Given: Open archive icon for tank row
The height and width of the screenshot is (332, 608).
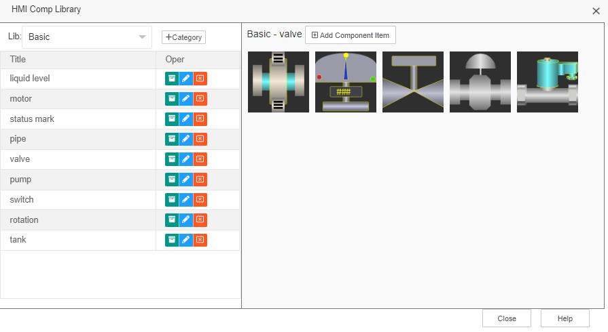Looking at the screenshot, I should coord(172,240).
